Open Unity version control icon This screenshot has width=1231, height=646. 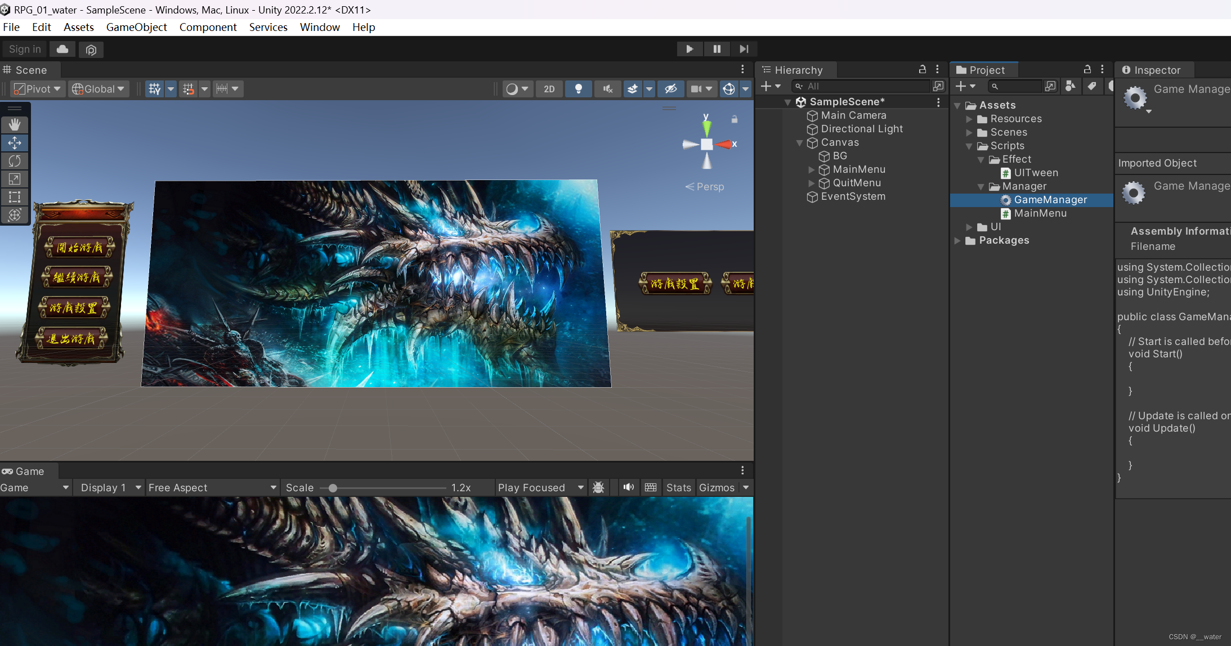tap(91, 50)
